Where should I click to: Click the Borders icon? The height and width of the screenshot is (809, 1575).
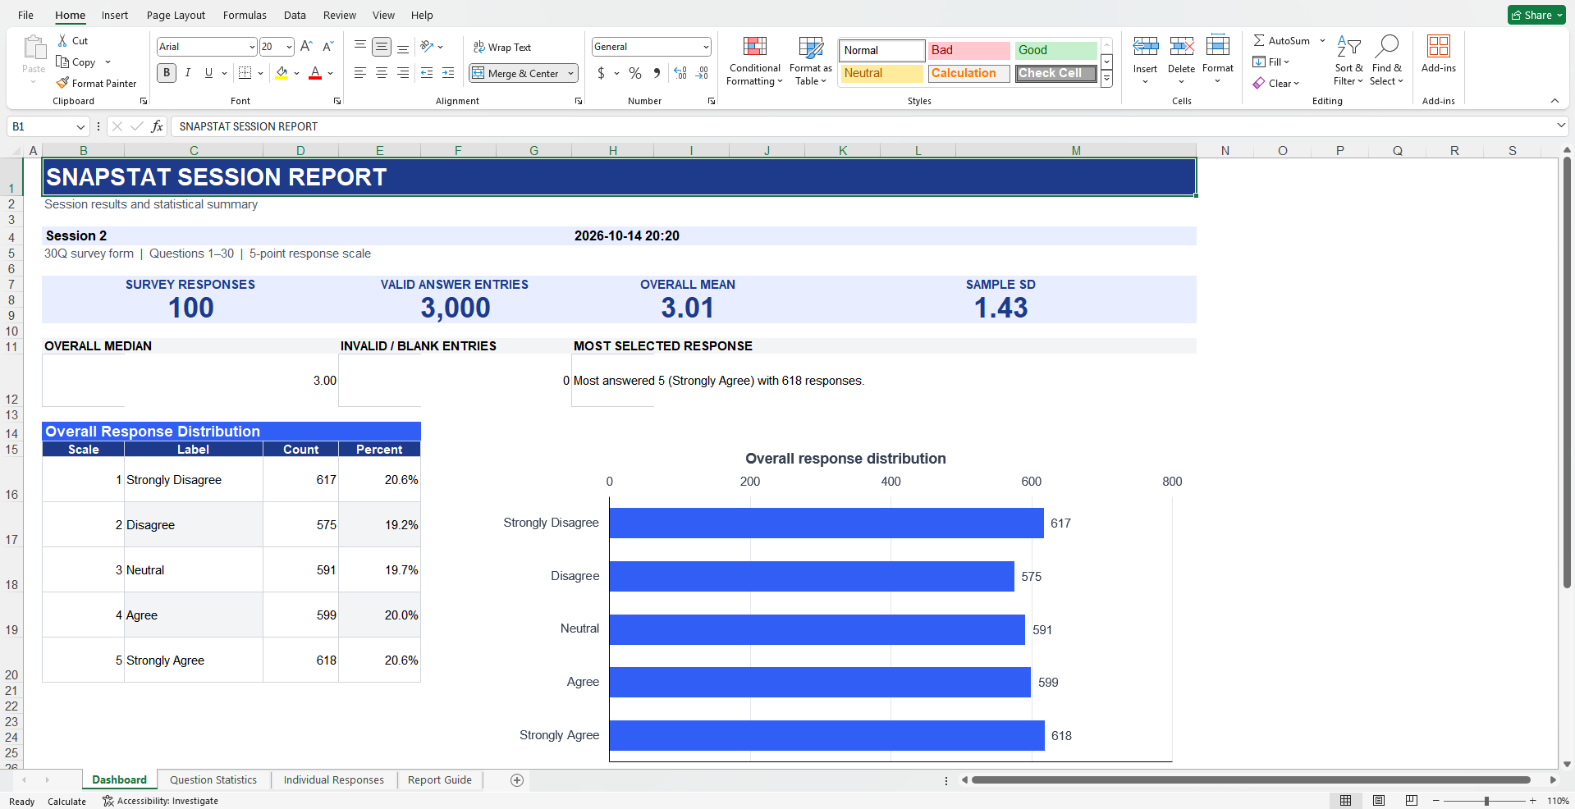(x=245, y=73)
